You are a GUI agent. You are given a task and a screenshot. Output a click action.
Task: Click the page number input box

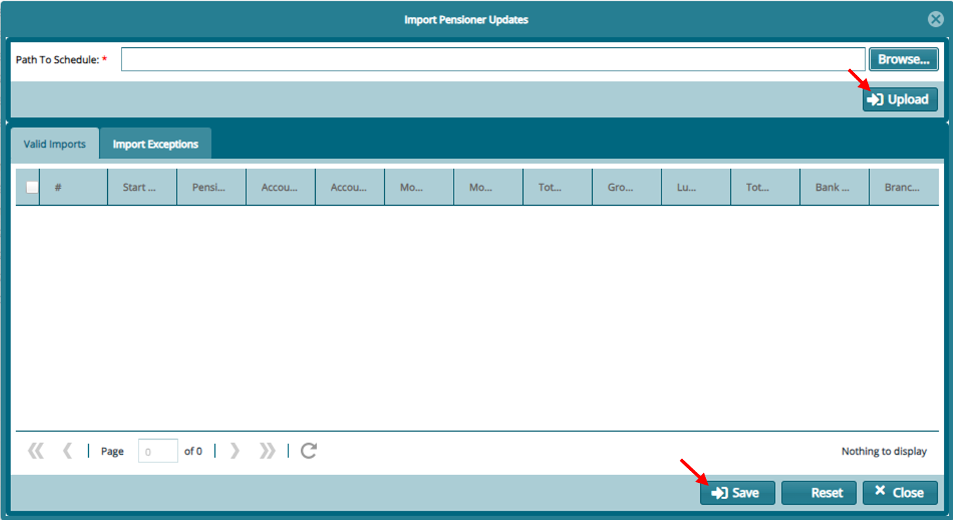pos(158,451)
